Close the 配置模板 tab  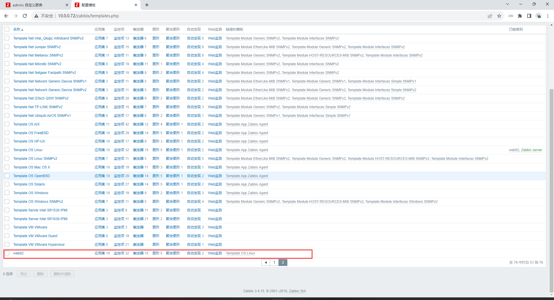pyautogui.click(x=136, y=5)
